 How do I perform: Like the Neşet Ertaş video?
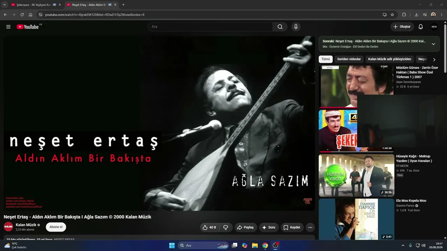[209, 227]
